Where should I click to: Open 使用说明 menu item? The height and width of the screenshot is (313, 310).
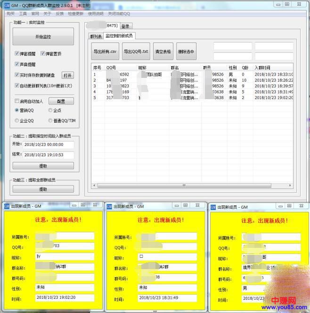click(x=96, y=14)
